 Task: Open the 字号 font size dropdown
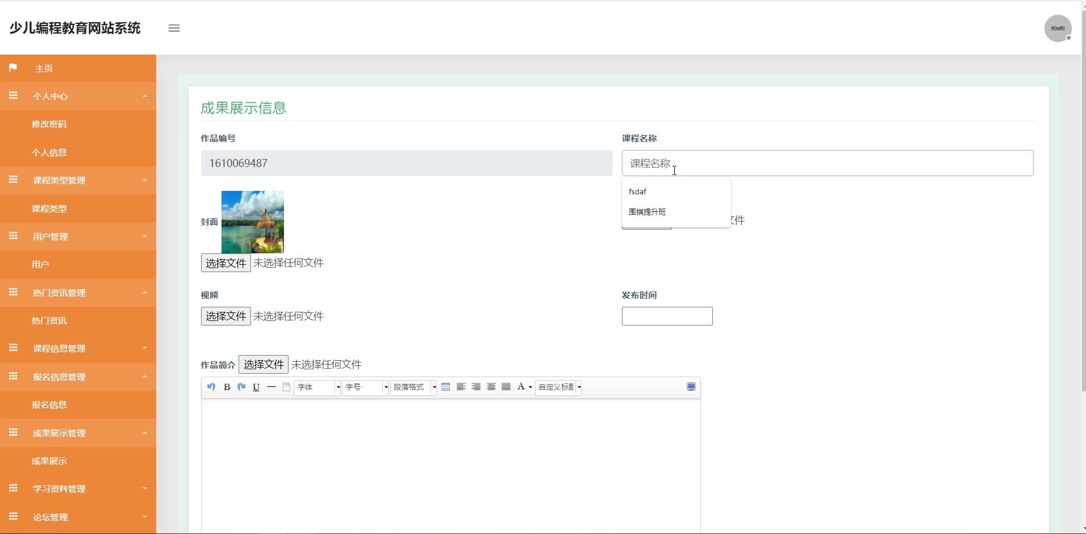point(365,387)
